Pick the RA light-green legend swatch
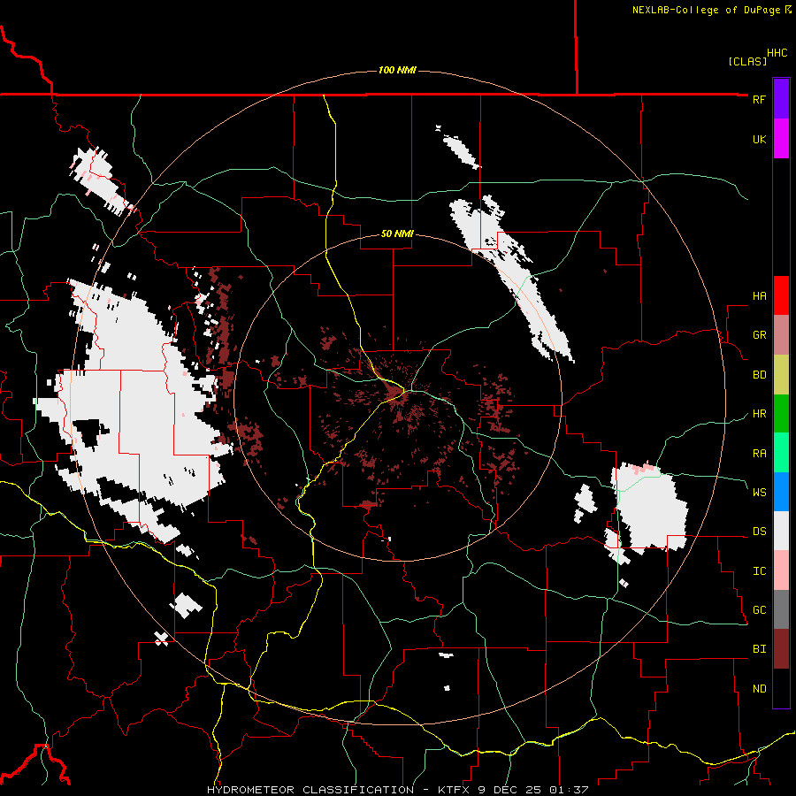Viewport: 796px width, 796px height. tap(781, 452)
